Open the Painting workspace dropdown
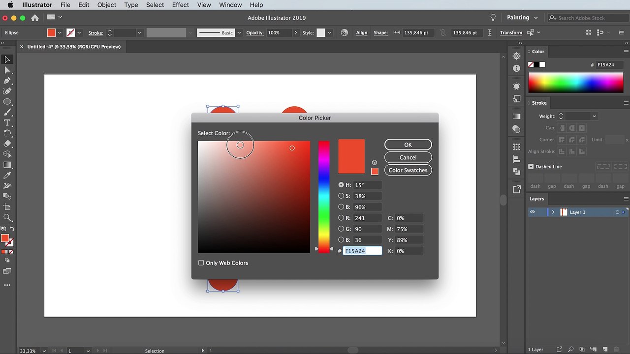This screenshot has height=354, width=630. click(x=522, y=18)
